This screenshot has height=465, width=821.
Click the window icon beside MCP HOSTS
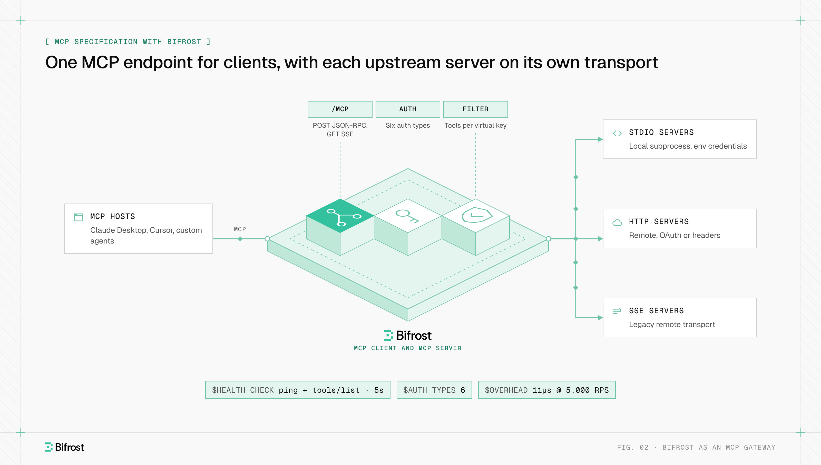click(x=78, y=217)
